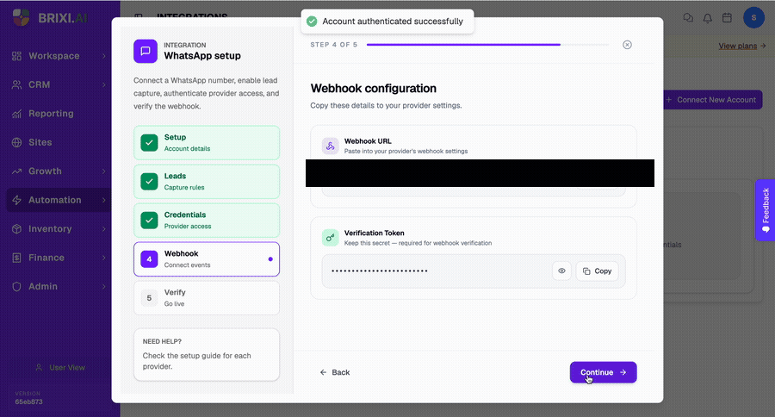Click the Reporting chart icon
The image size is (775, 417).
click(17, 114)
